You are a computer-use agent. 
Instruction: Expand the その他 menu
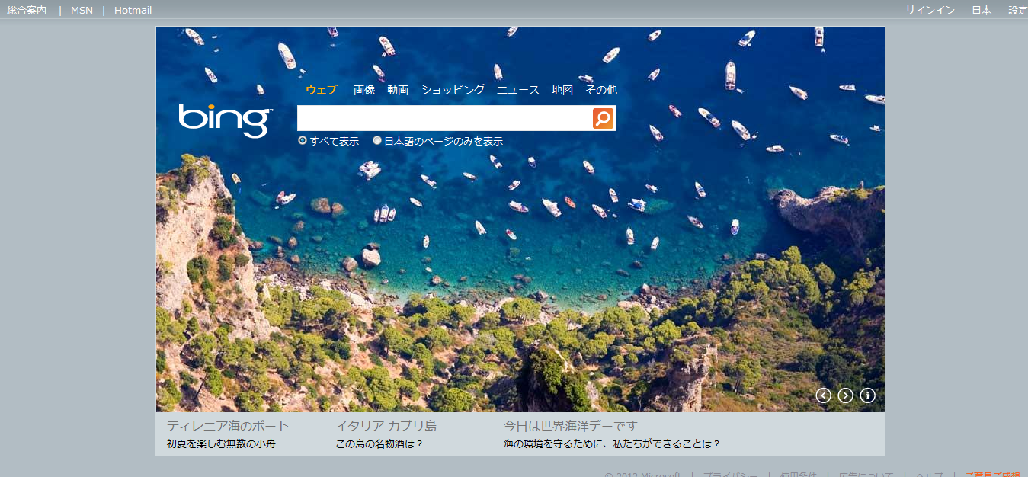tap(600, 90)
